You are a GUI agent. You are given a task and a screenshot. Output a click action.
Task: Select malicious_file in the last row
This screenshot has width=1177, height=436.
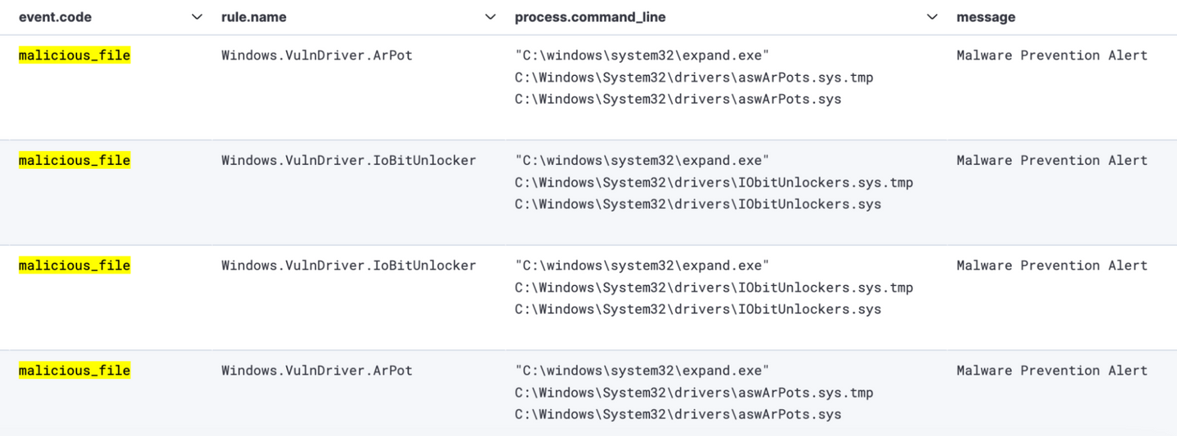point(74,371)
